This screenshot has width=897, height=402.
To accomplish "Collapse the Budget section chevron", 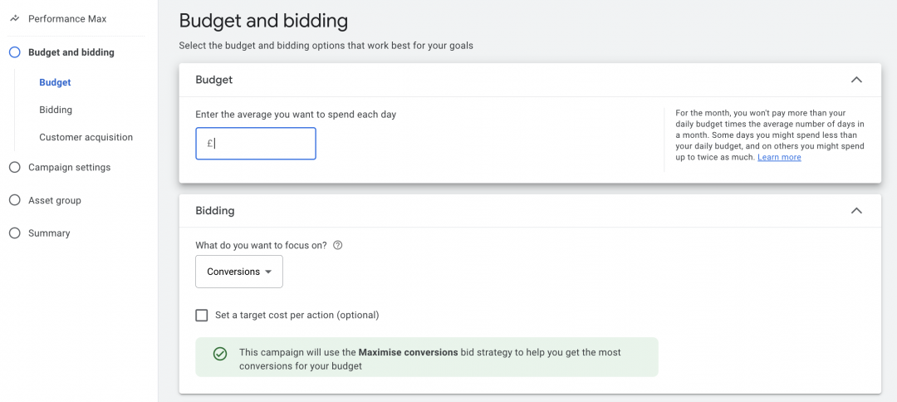I will tap(856, 80).
